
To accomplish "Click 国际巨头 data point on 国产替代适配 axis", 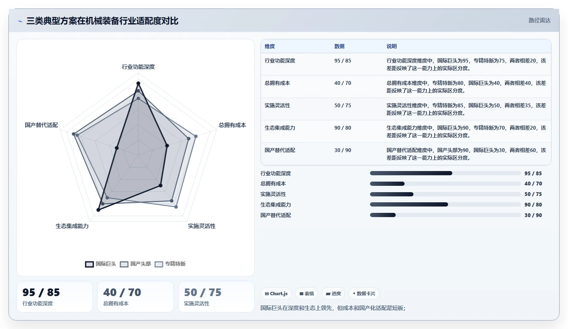I will coord(117,148).
